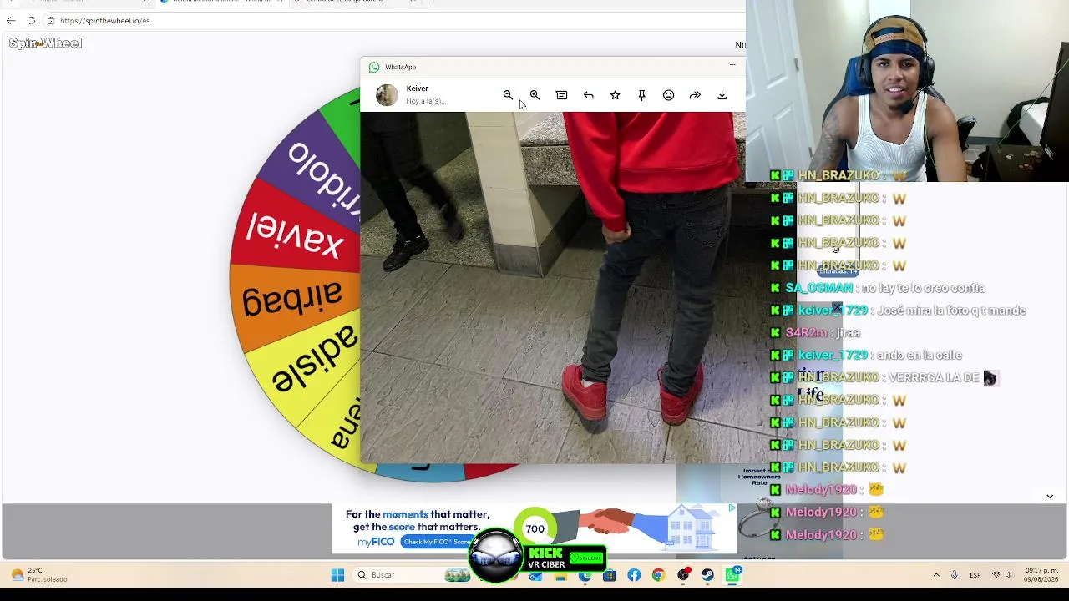The image size is (1069, 601).
Task: Click the Keiver contact name
Action: 417,88
